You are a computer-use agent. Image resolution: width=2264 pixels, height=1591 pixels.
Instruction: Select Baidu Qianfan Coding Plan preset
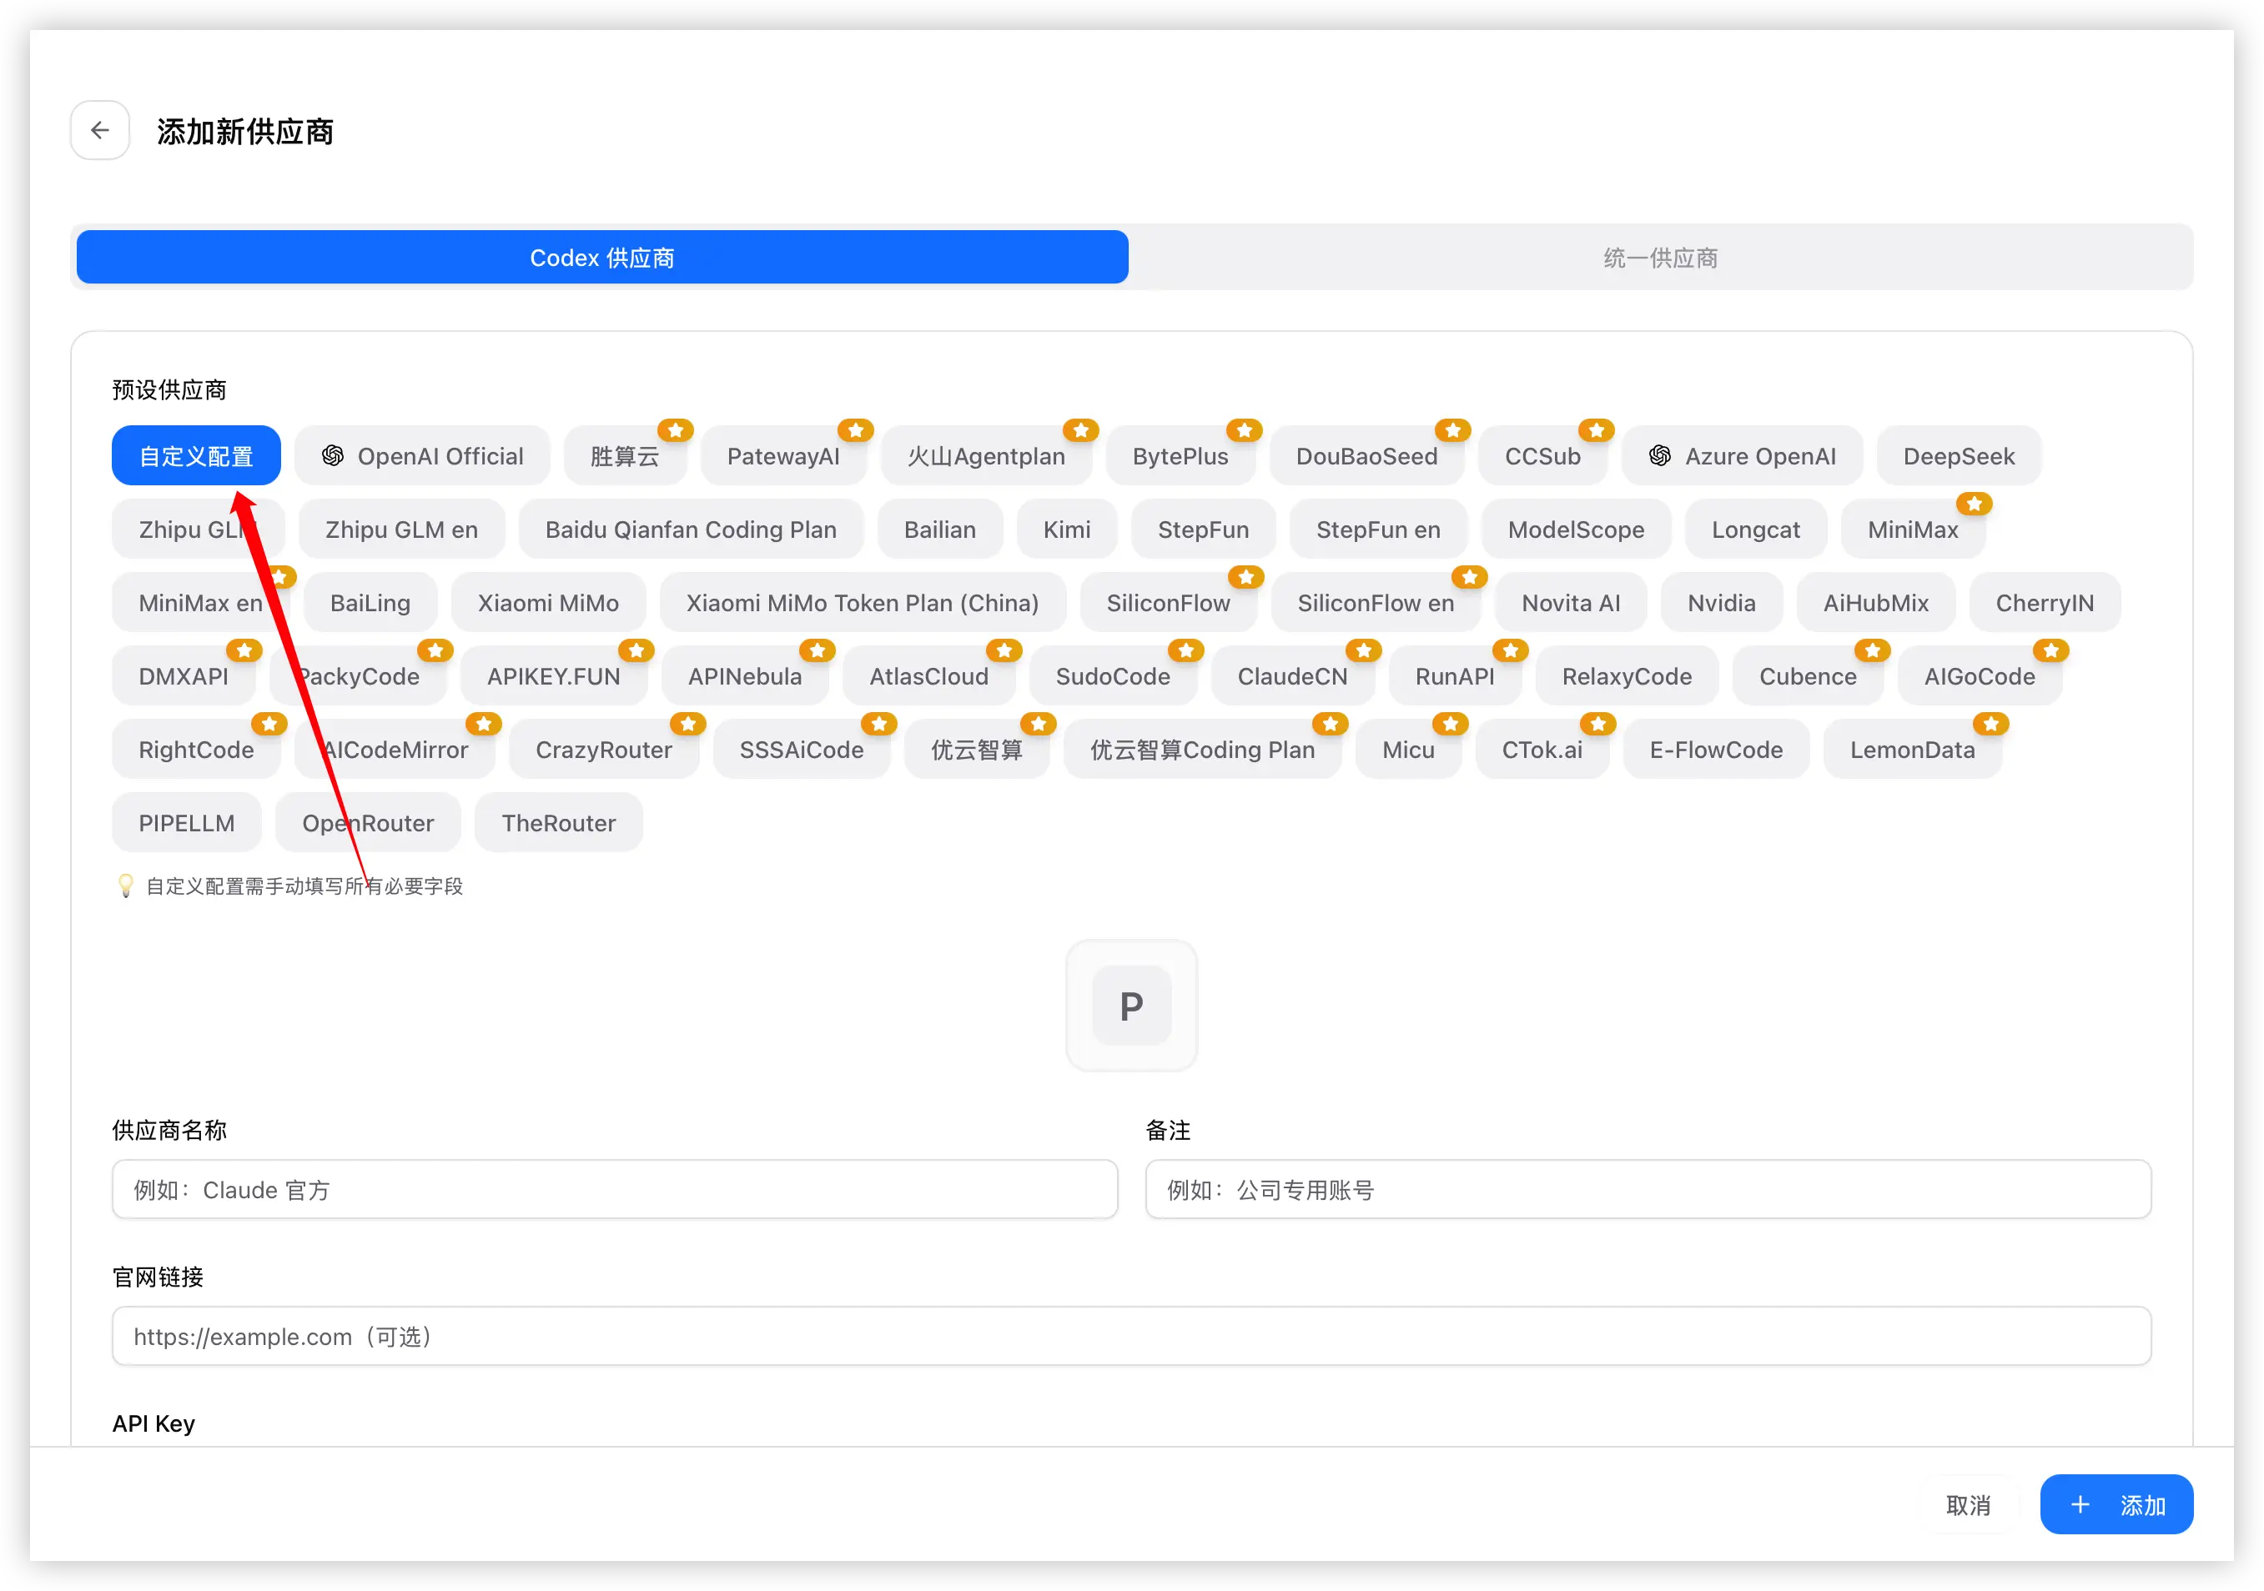[690, 529]
